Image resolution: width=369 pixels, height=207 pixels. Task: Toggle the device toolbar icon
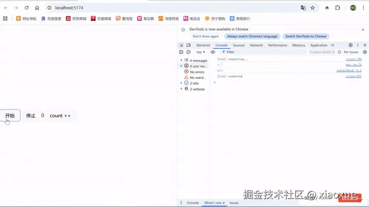[189, 45]
